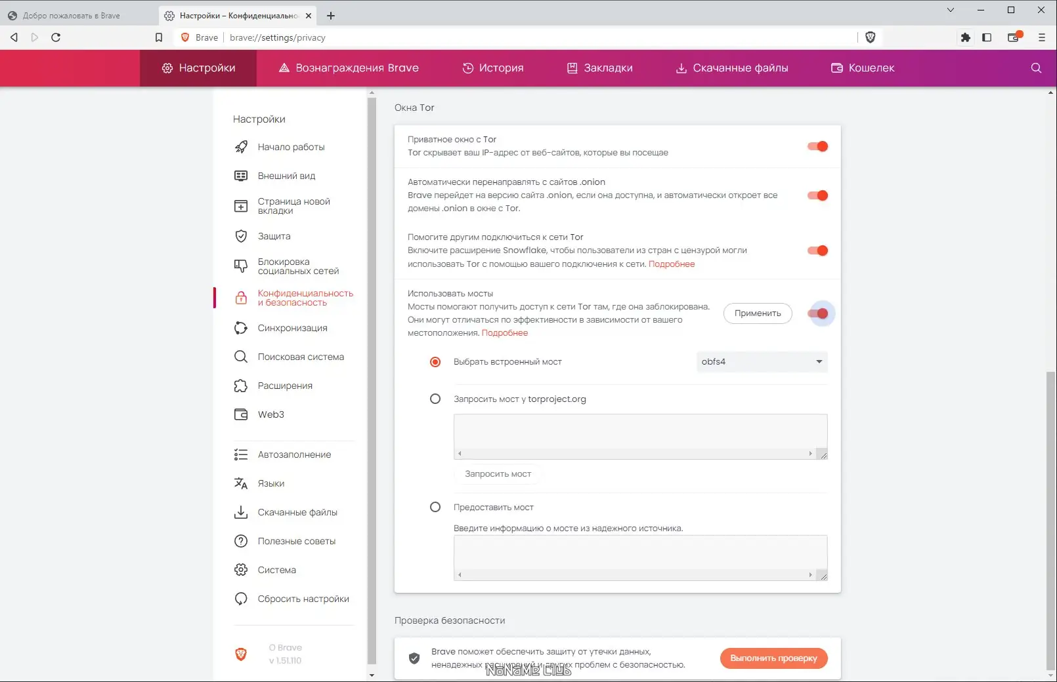
Task: Open Вознаграждения Brave in top navigation
Action: 349,68
